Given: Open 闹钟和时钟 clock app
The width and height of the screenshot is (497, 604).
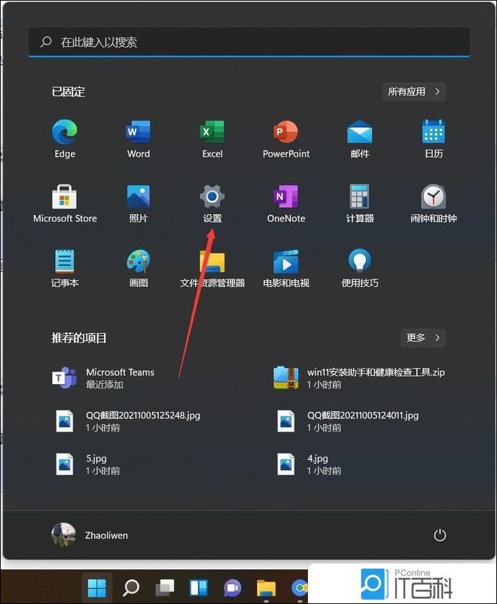Looking at the screenshot, I should click(433, 203).
